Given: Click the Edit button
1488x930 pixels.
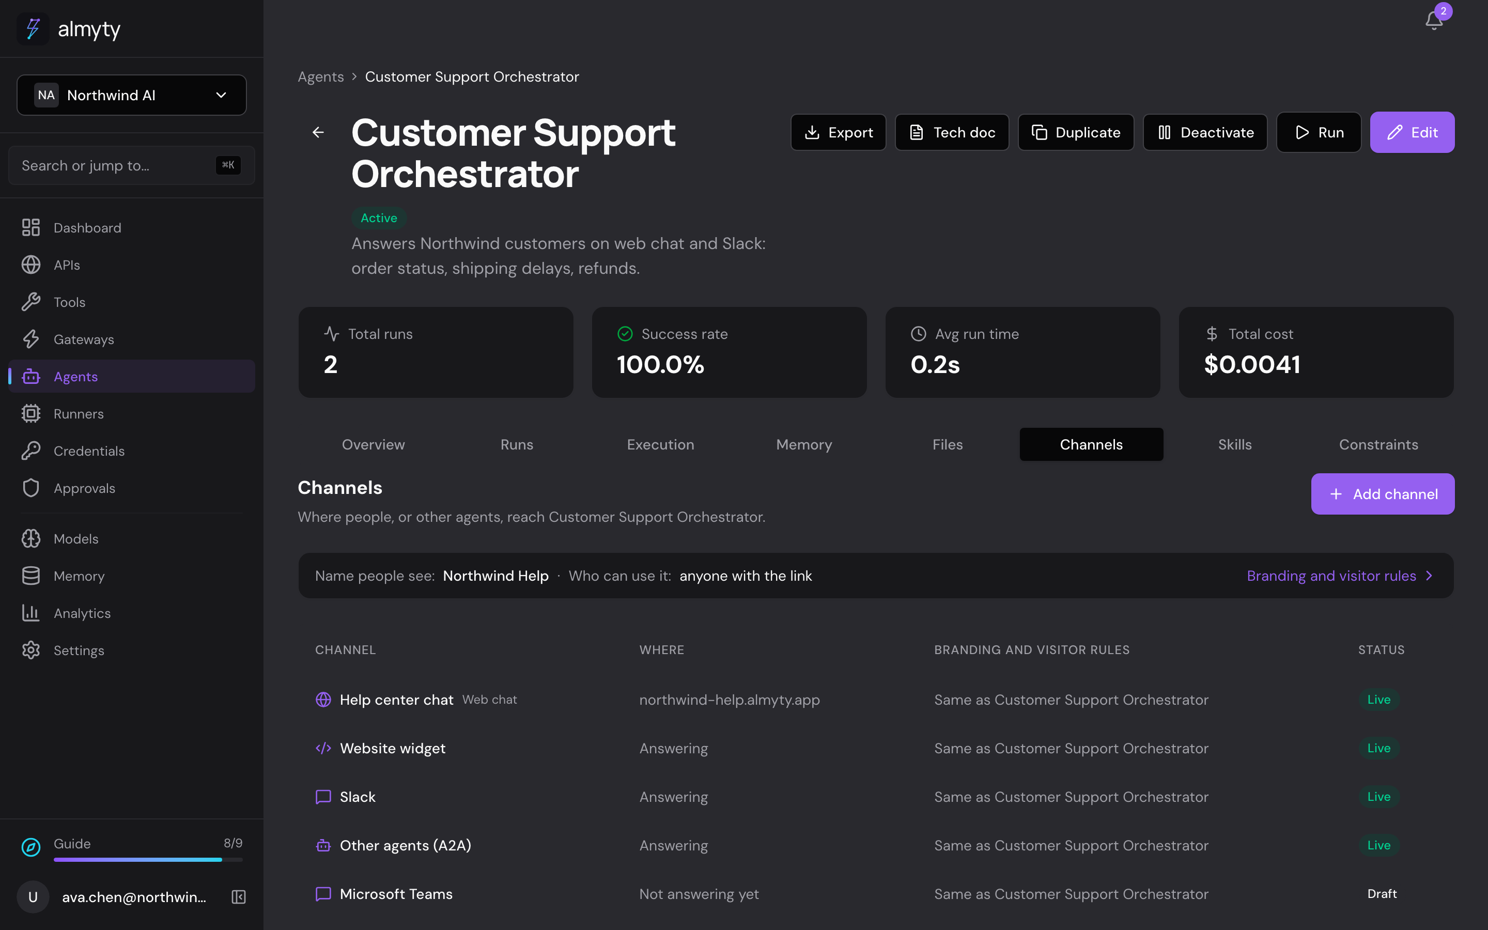Looking at the screenshot, I should [1412, 132].
